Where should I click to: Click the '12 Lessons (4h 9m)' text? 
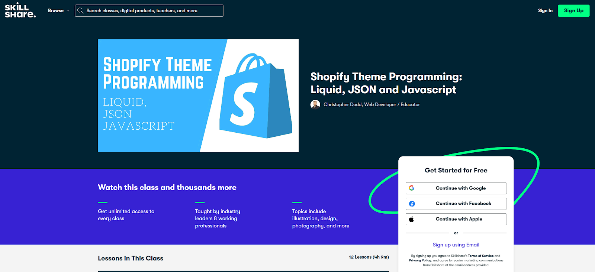coord(369,257)
